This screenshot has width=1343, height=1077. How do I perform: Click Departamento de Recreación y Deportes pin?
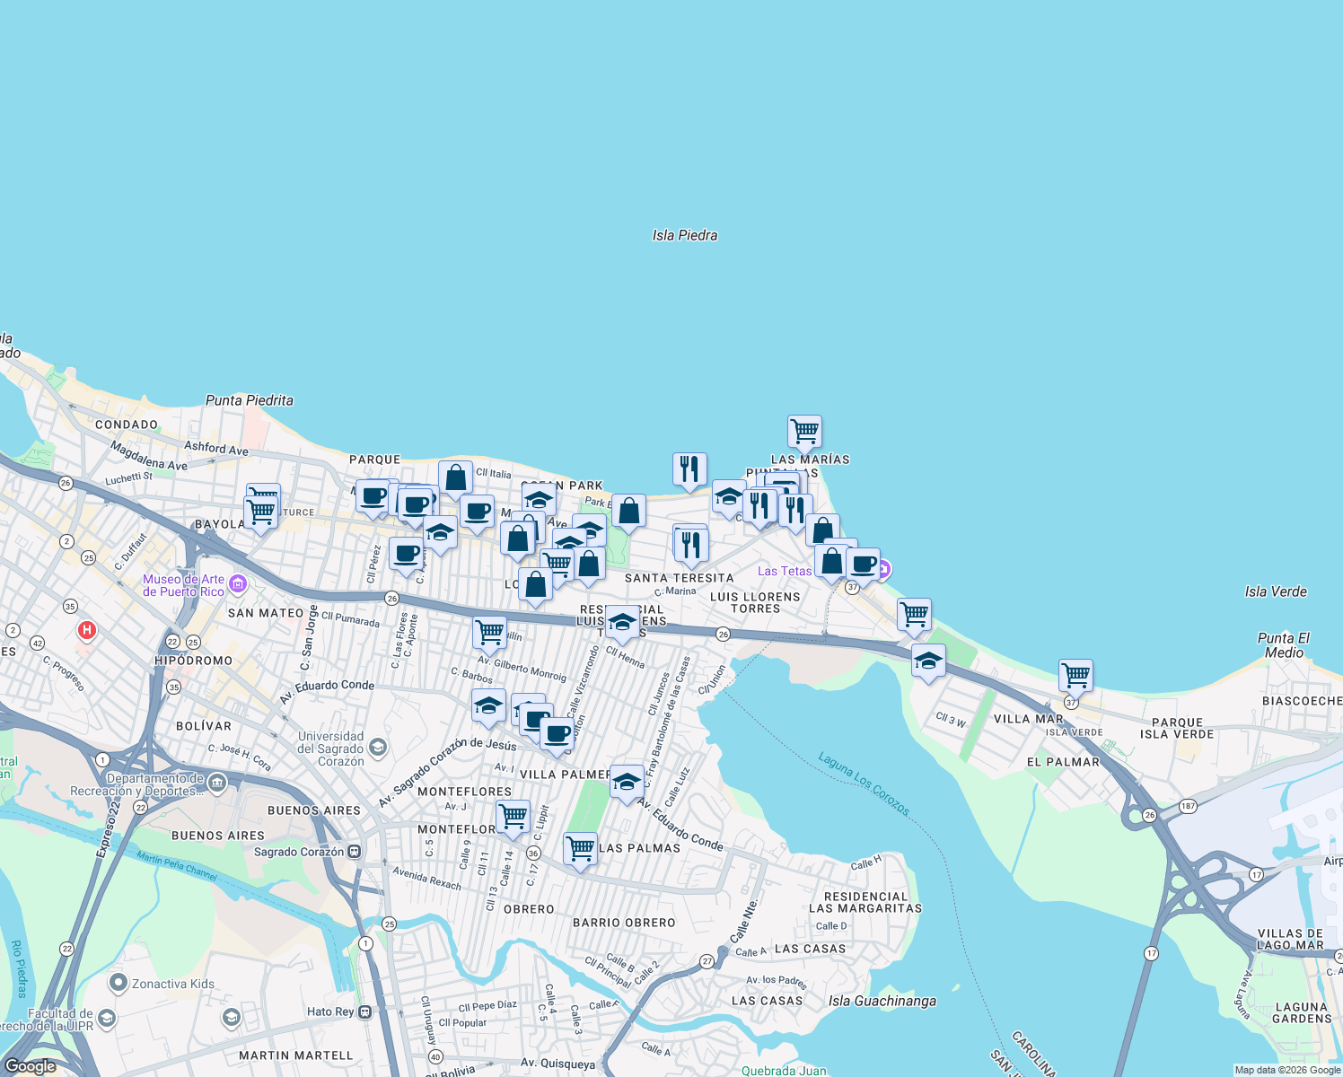coord(217,784)
